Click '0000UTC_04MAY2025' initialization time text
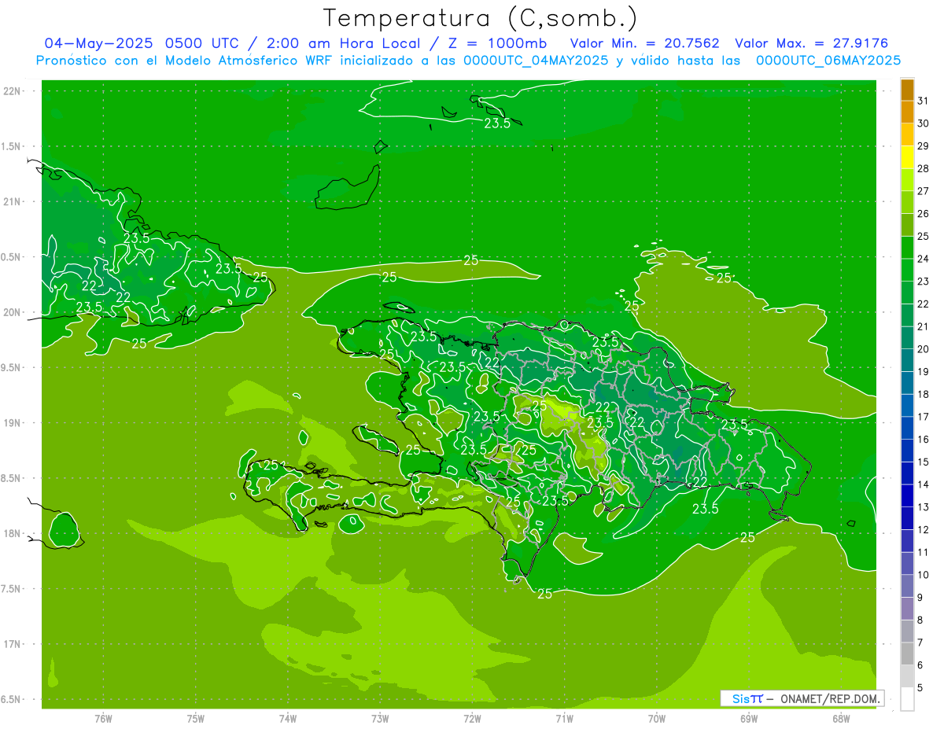The width and height of the screenshot is (944, 729). tap(536, 60)
